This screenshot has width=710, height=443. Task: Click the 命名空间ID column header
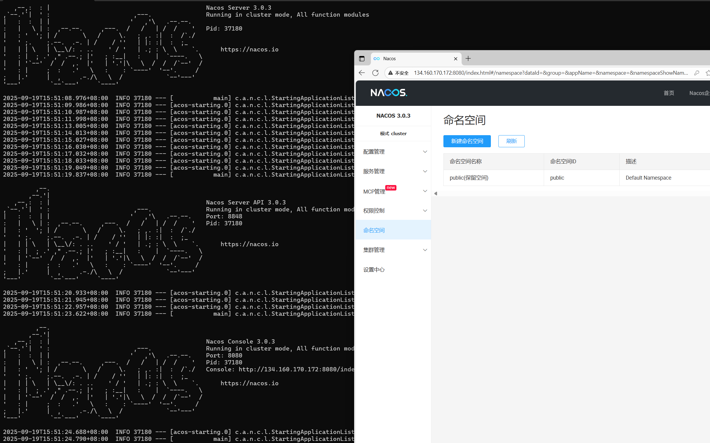(582, 161)
